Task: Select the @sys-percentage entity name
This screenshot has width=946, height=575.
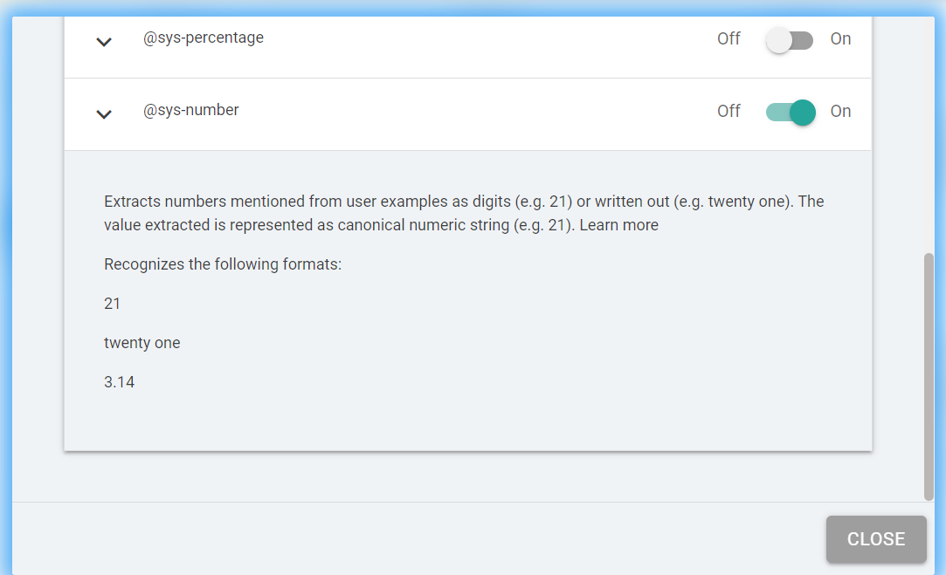Action: 204,38
